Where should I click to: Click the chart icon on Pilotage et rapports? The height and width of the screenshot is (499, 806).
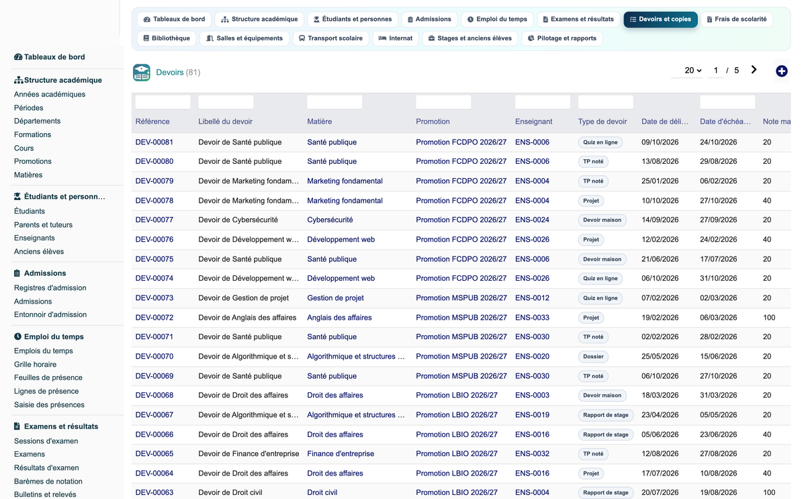[x=531, y=38]
